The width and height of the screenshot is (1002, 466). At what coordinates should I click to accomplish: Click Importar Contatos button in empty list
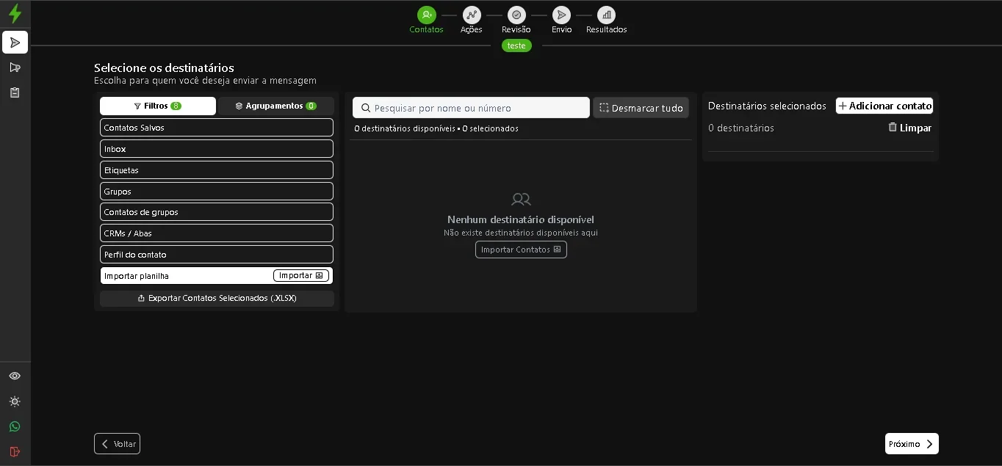[x=521, y=250]
